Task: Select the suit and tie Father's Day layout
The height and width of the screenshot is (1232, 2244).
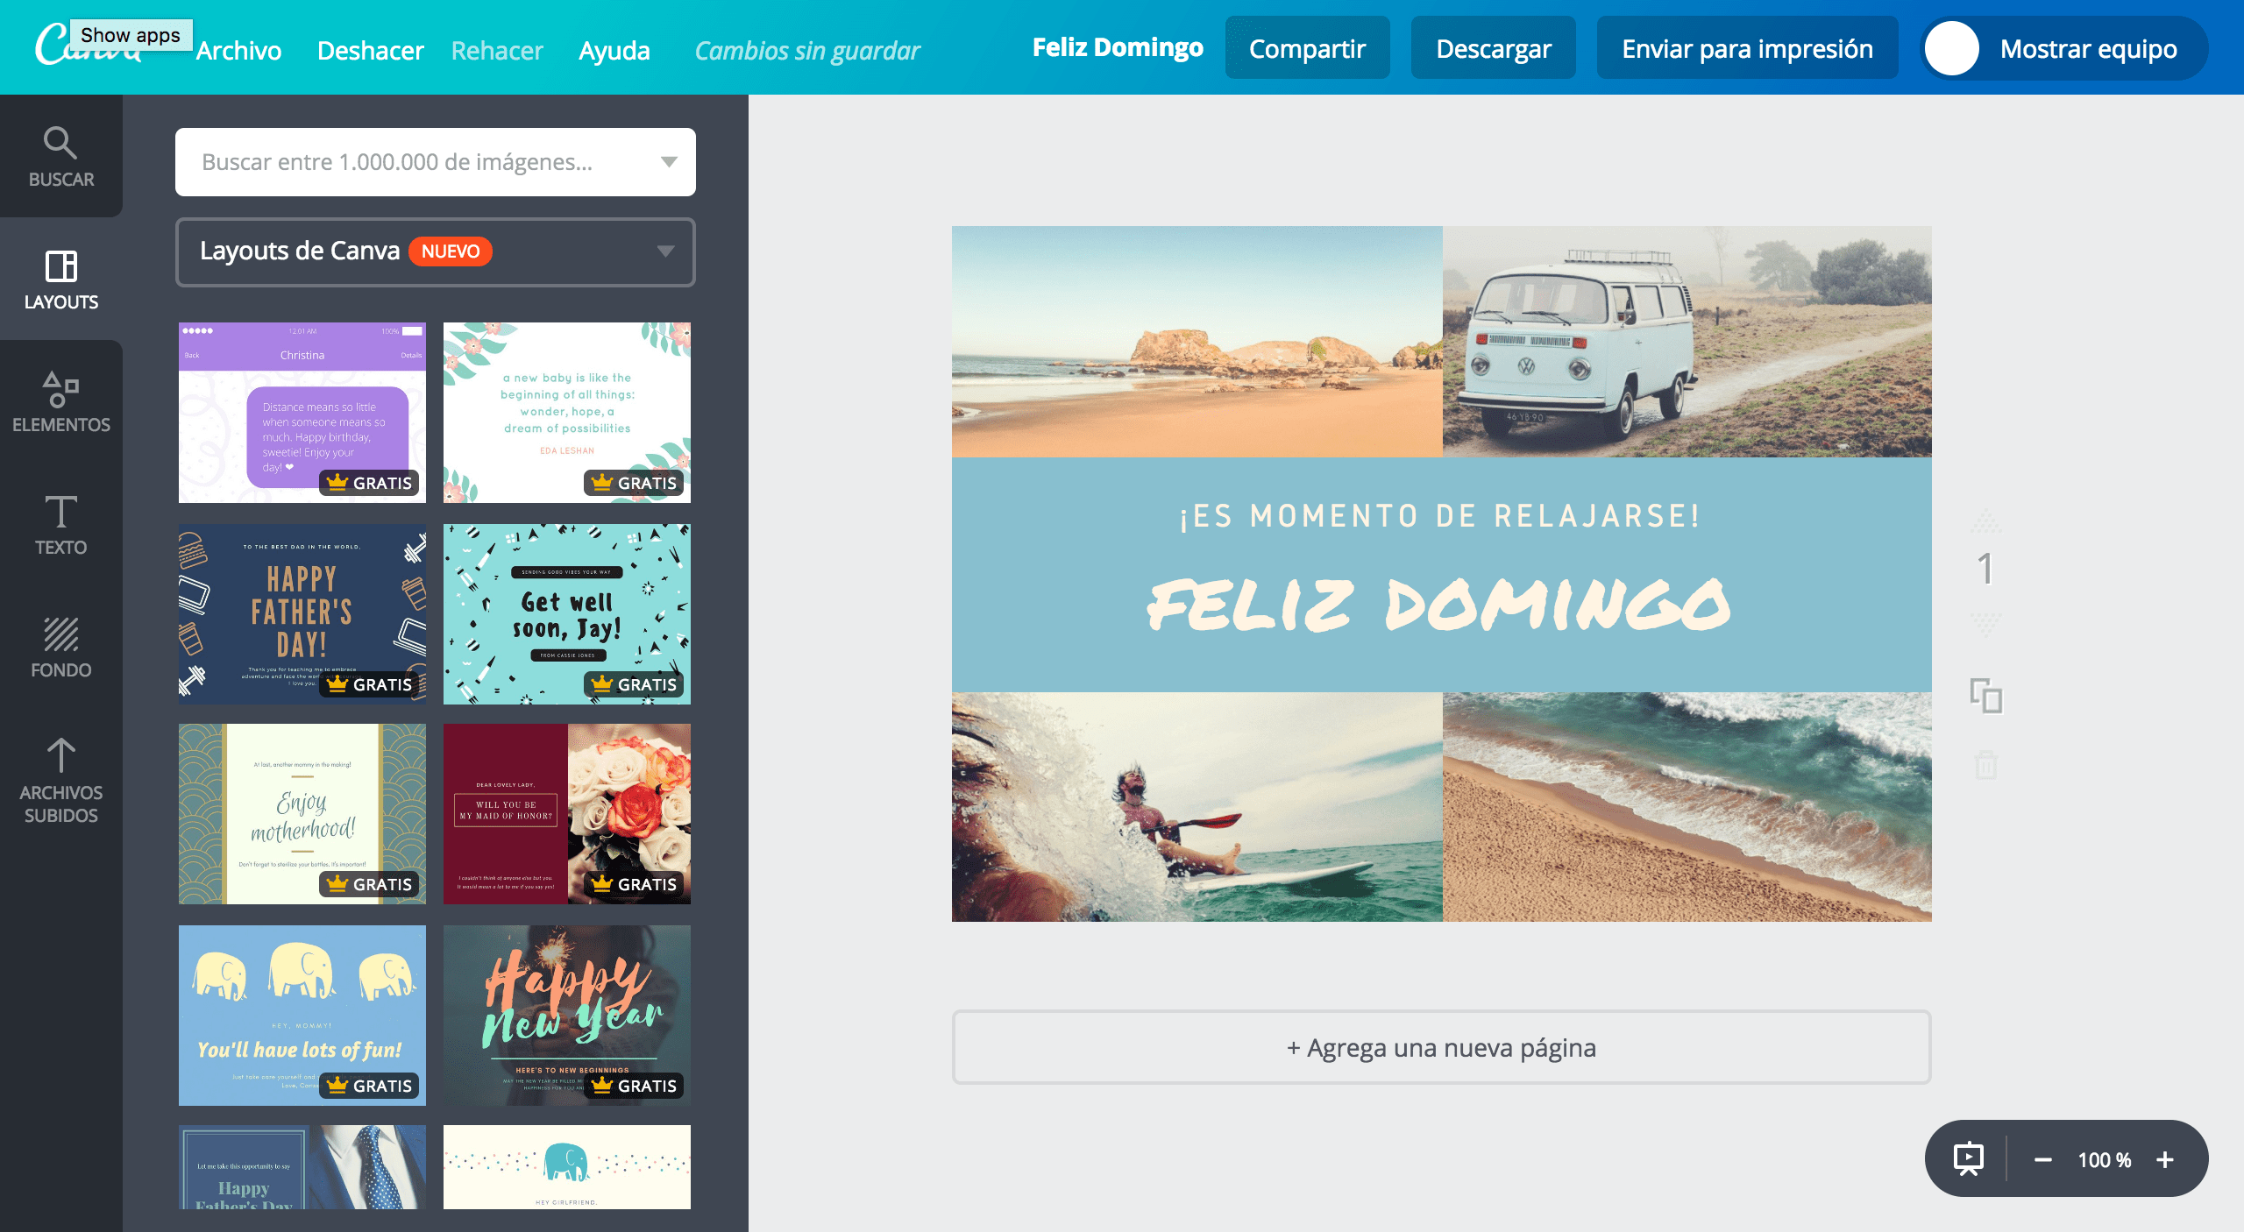Action: point(302,1167)
